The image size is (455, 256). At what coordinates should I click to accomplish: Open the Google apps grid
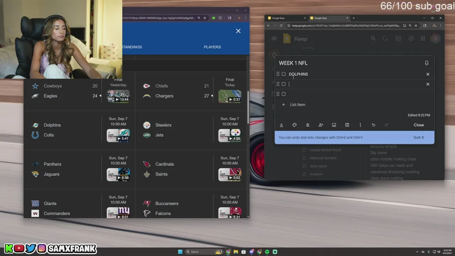tap(423, 38)
